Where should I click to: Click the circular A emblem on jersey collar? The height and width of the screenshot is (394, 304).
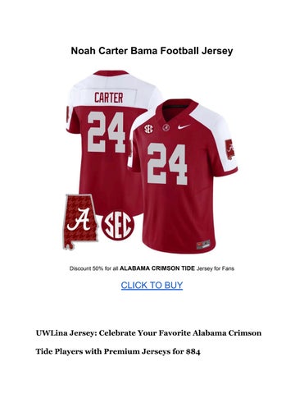pos(166,127)
